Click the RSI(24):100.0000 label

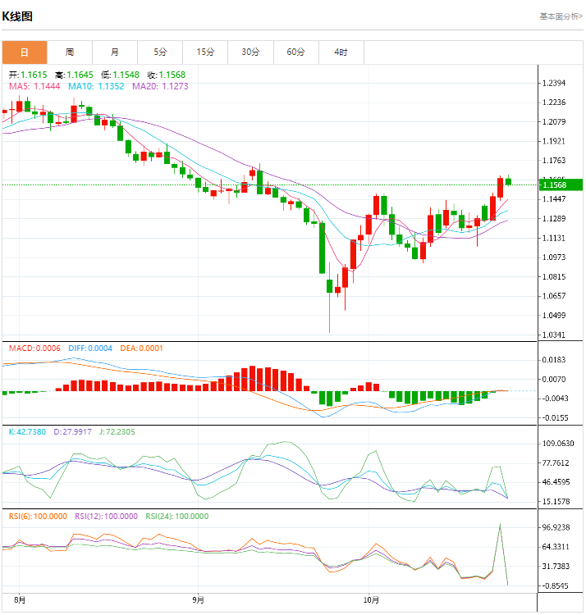177,517
